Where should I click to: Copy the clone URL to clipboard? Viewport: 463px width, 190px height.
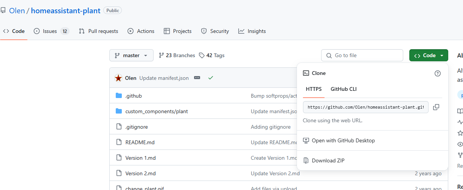[436, 107]
